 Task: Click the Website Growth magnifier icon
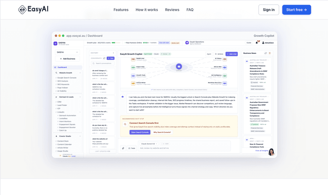click(x=56, y=73)
